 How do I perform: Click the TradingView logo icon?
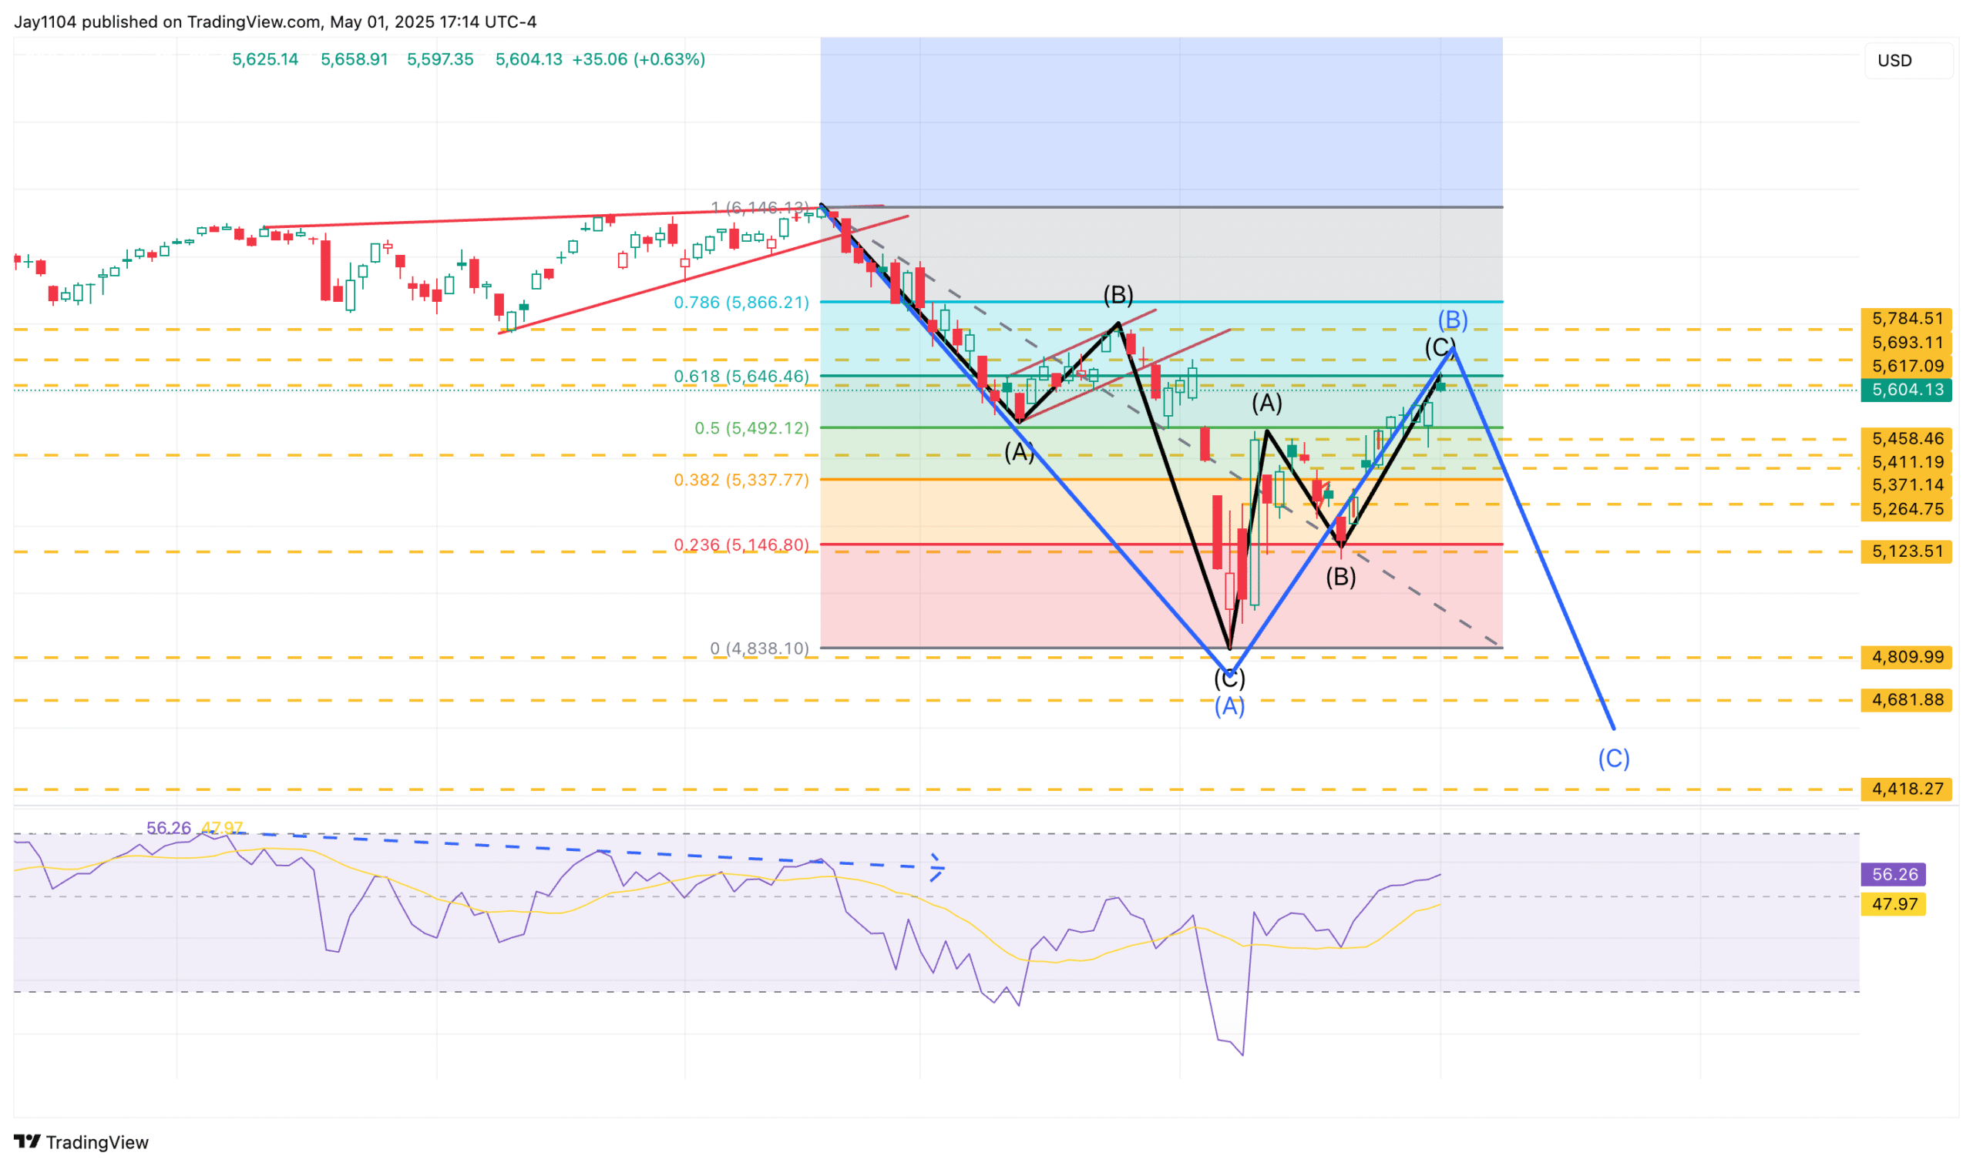click(27, 1141)
